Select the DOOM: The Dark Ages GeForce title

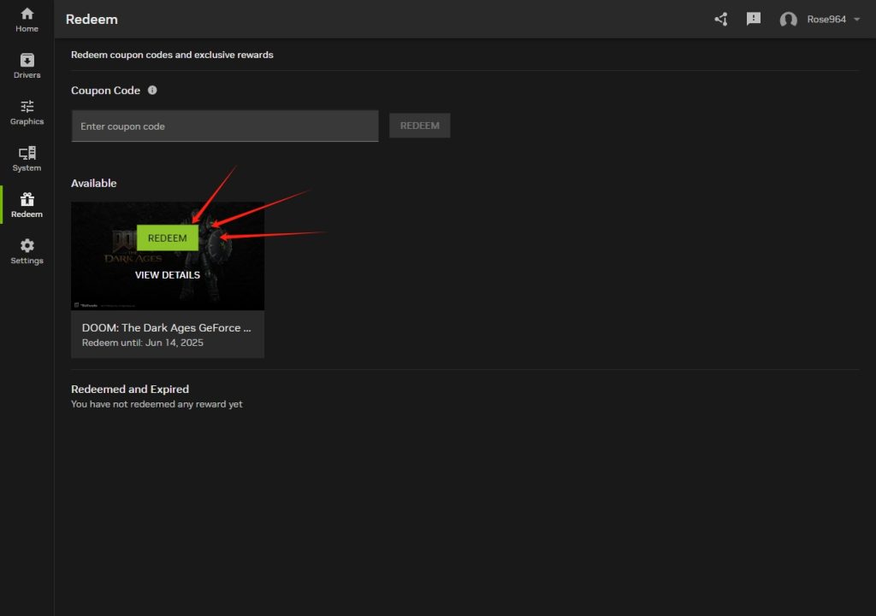(167, 327)
